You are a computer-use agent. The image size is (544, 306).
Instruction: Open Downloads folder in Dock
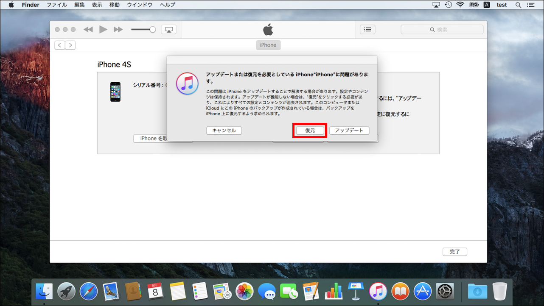[477, 291]
